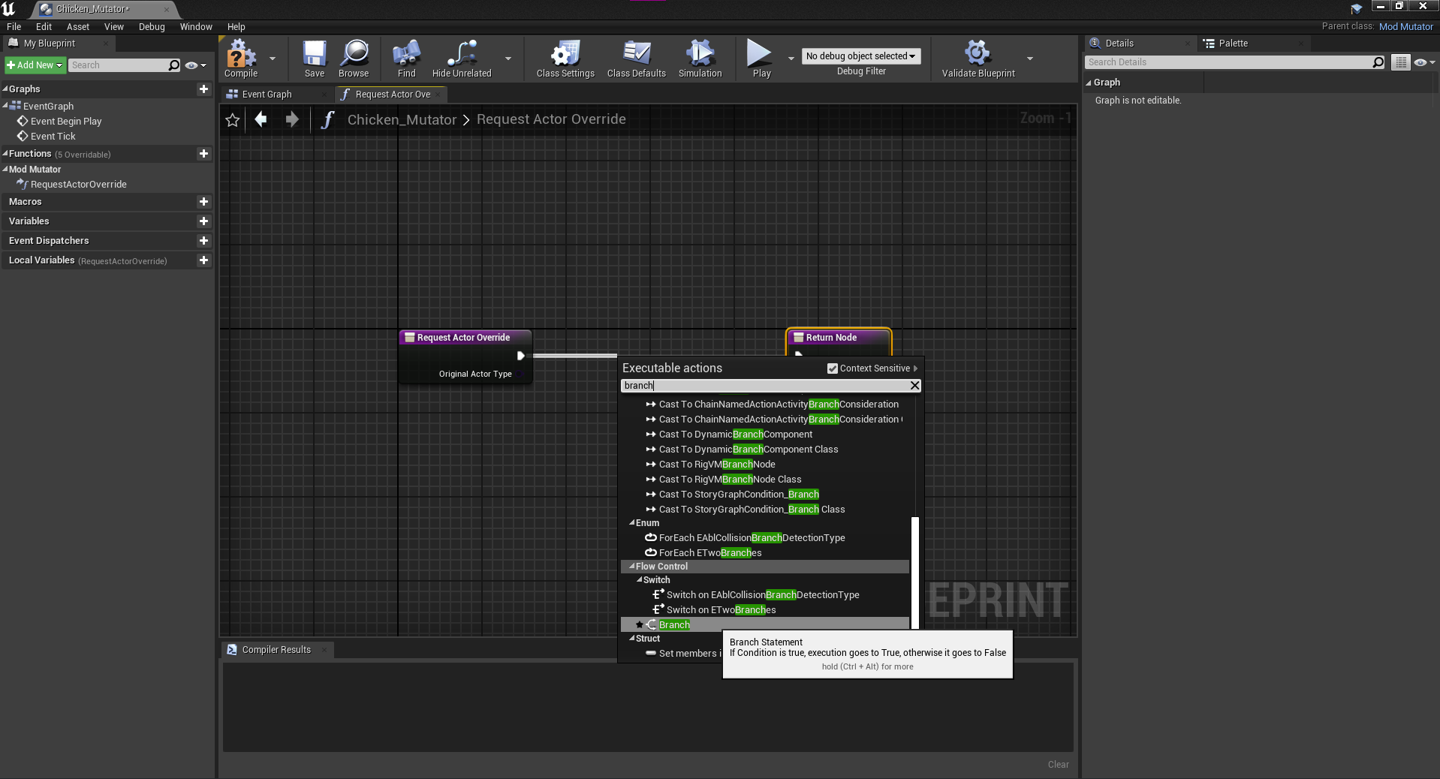Compile the blueprint

[241, 59]
